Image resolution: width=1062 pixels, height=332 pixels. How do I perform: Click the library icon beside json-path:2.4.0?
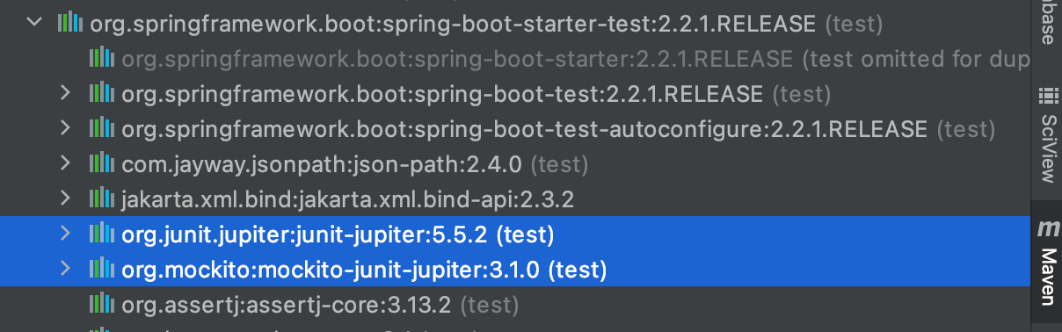click(x=102, y=163)
